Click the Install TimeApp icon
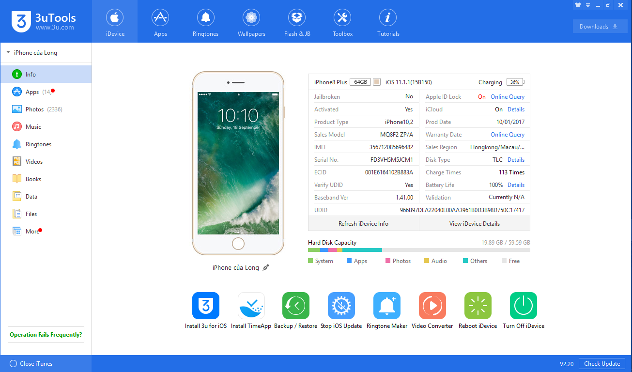 coord(251,306)
